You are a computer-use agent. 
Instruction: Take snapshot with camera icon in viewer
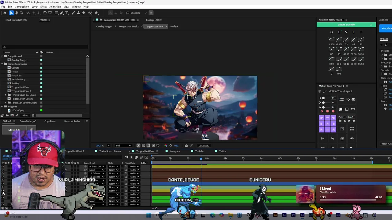pos(186,145)
